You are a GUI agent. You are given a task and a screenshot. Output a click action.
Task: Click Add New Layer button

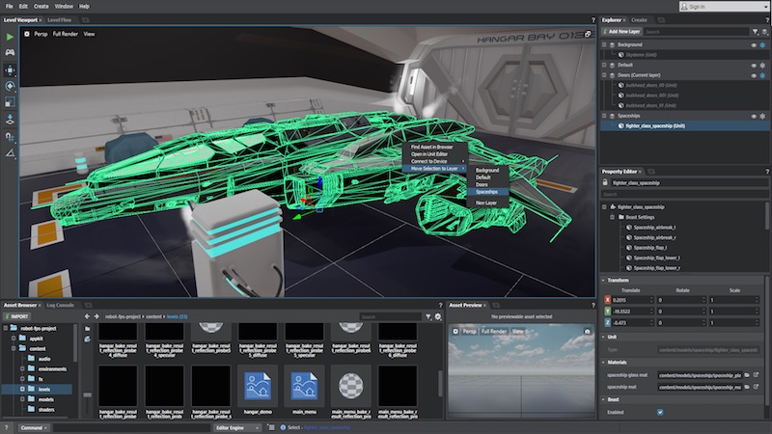point(620,32)
